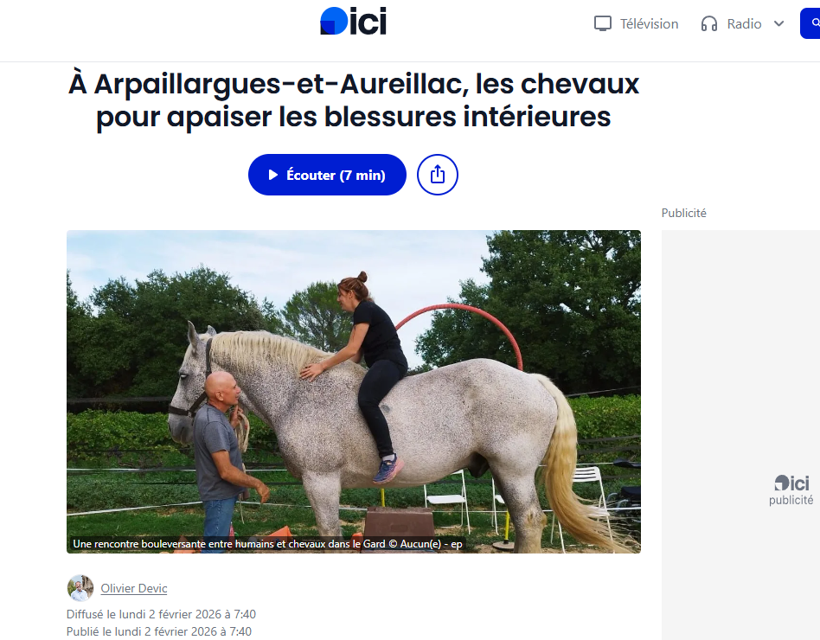The height and width of the screenshot is (640, 820).
Task: Click the ici logo in header
Action: (x=354, y=22)
